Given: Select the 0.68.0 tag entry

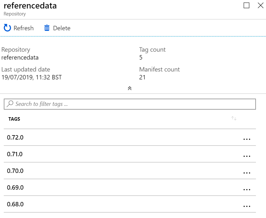Looking at the screenshot, I should (x=16, y=204).
